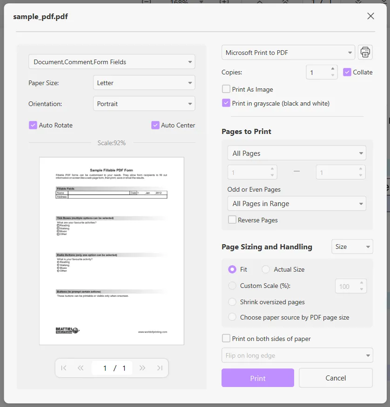Screen dimensions: 390x407
Task: Click the Print button
Action: click(x=257, y=378)
